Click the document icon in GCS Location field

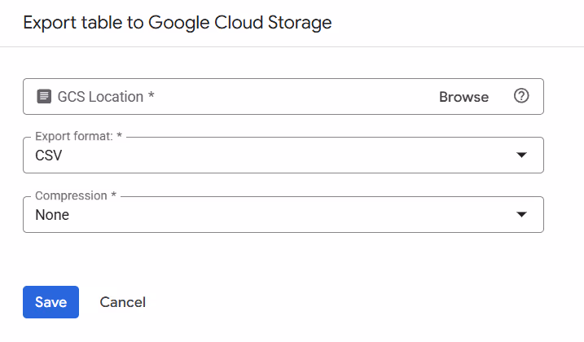pyautogui.click(x=44, y=97)
